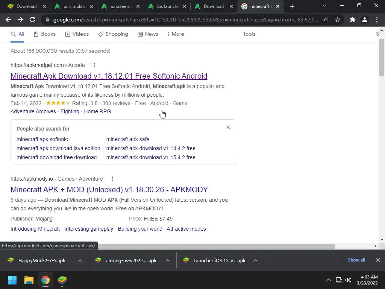Open the volume control in system tray

coord(348,280)
